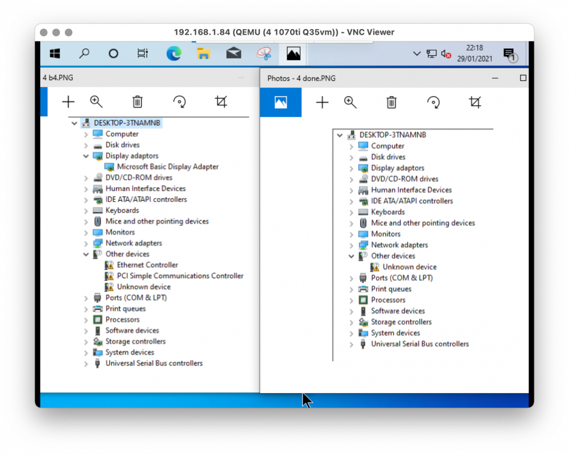Click muted volume tray icon
This screenshot has height=454, width=569.
click(x=446, y=54)
